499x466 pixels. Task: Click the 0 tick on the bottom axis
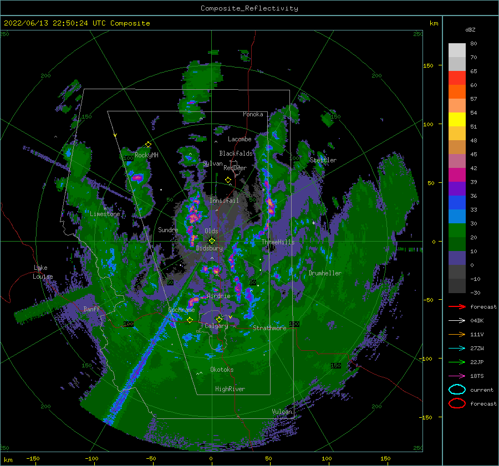tap(211, 458)
